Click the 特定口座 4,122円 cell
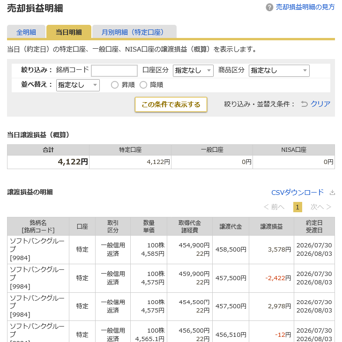The height and width of the screenshot is (342, 342). click(130, 162)
